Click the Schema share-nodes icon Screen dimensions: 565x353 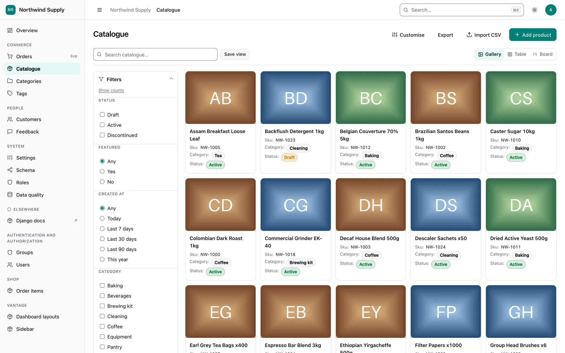coord(10,170)
